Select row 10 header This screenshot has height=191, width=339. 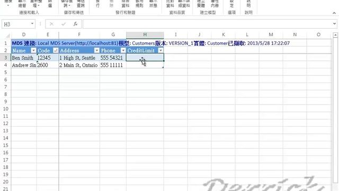point(6,109)
